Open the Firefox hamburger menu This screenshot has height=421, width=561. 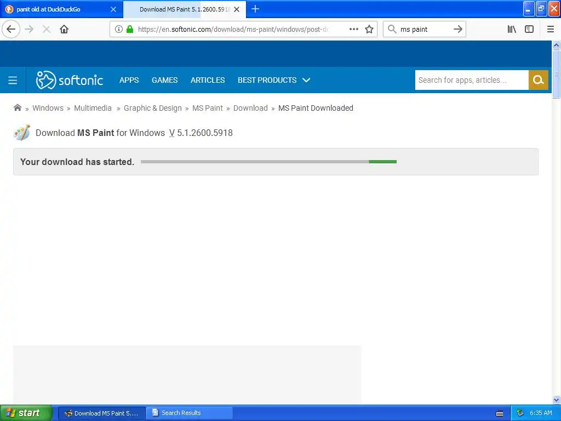(551, 29)
